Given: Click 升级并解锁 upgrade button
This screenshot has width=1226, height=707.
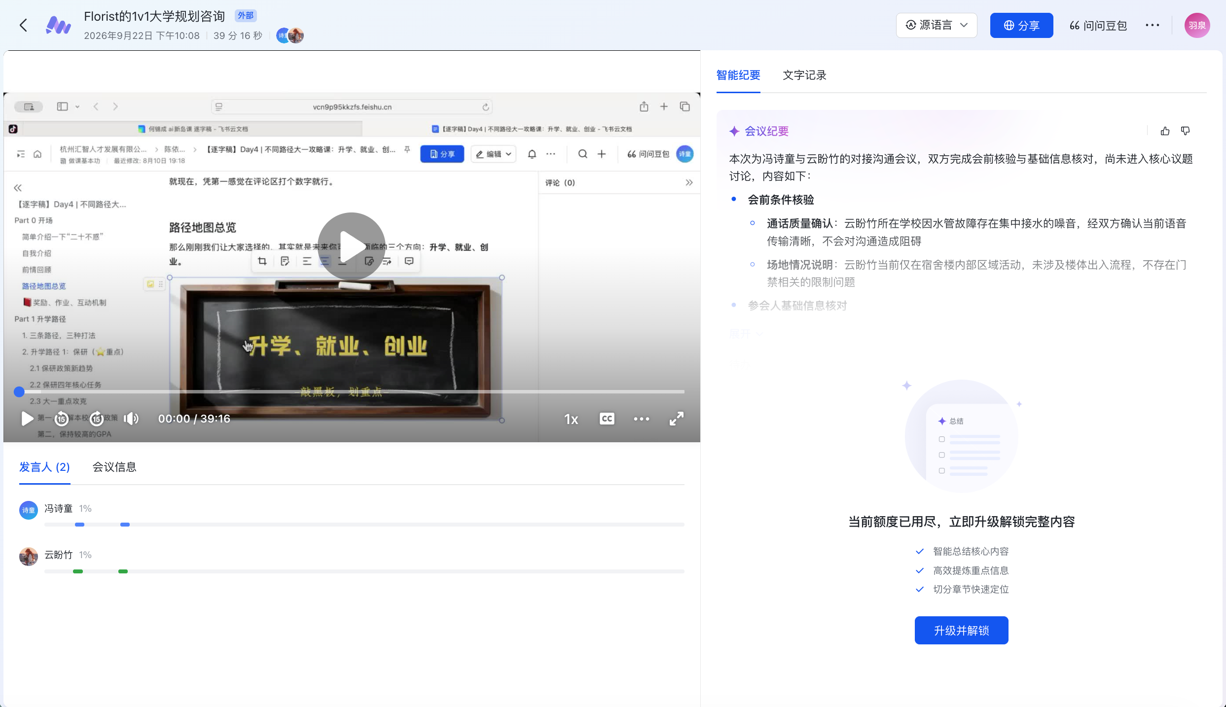Looking at the screenshot, I should 961,630.
